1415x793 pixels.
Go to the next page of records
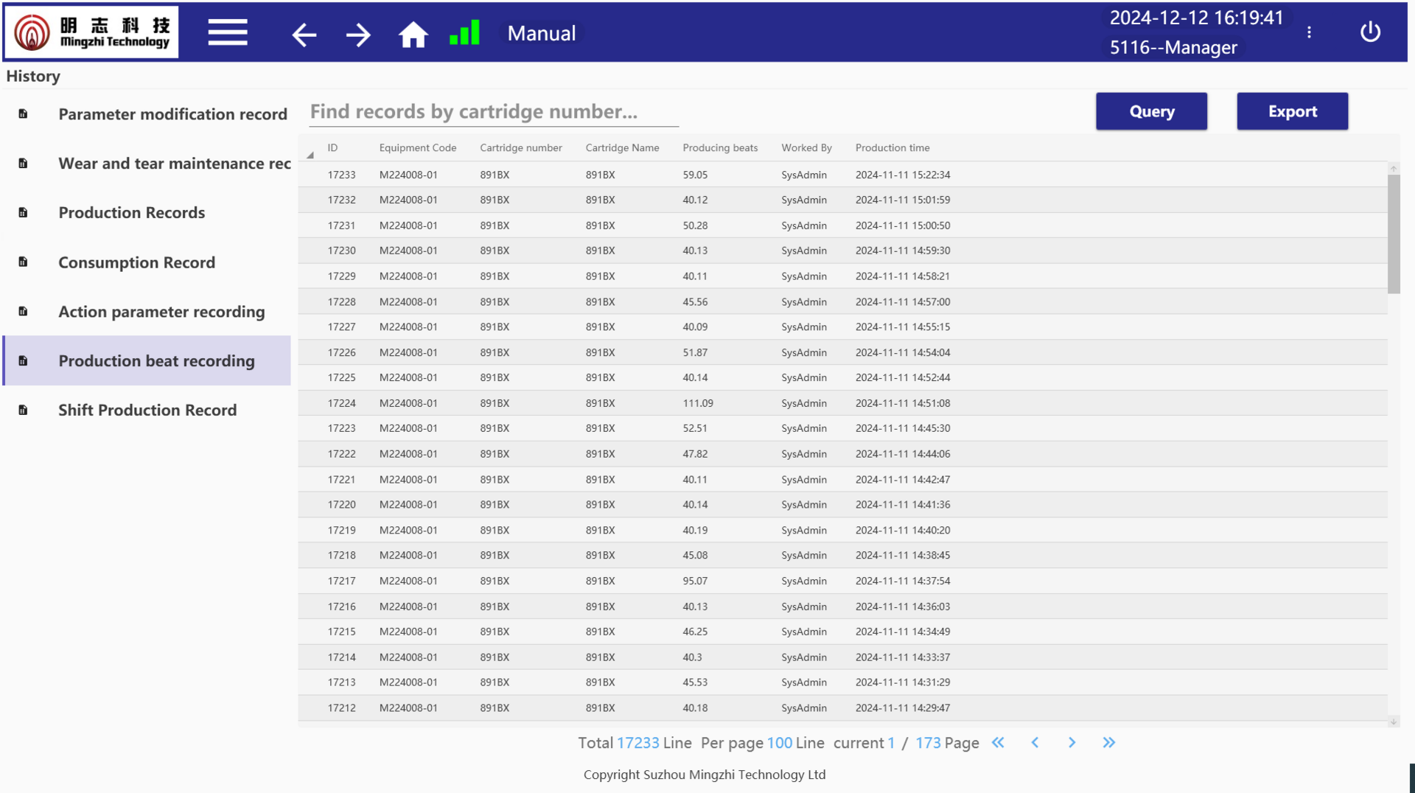click(x=1072, y=743)
